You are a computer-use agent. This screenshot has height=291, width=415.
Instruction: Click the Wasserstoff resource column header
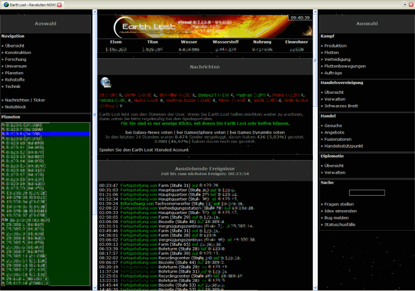225,41
